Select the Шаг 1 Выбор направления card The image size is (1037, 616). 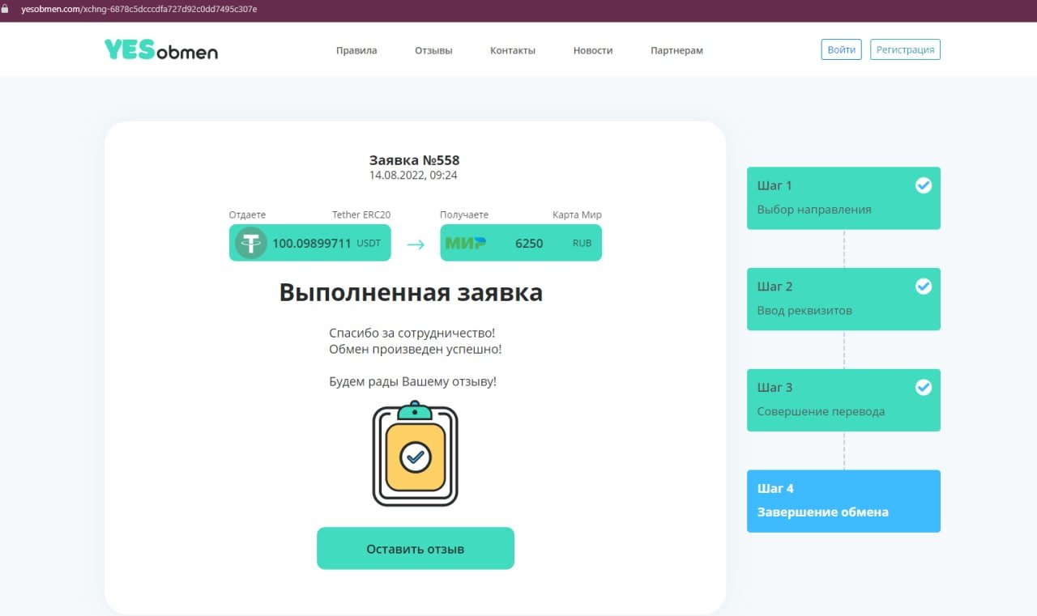point(843,198)
